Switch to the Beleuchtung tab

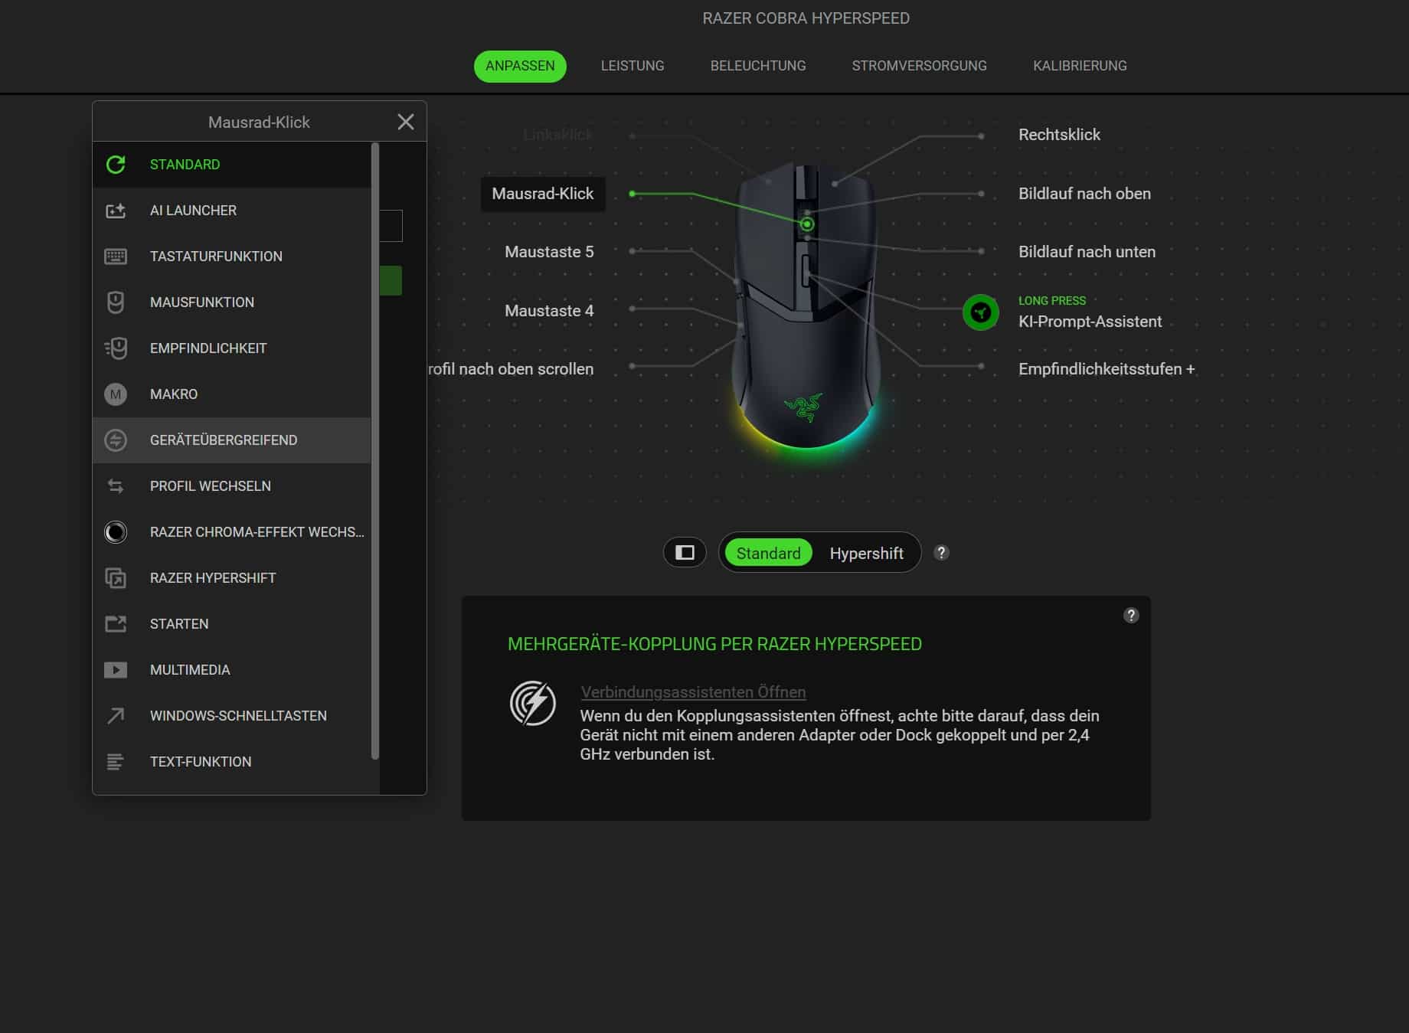[x=757, y=66]
